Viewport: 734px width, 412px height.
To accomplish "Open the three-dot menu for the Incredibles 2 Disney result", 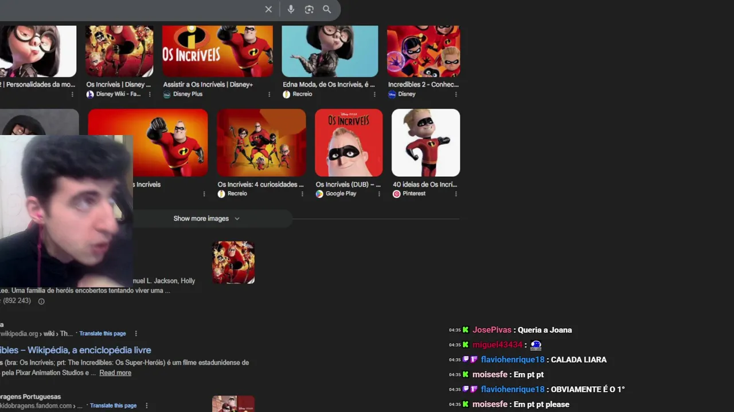I will point(456,94).
